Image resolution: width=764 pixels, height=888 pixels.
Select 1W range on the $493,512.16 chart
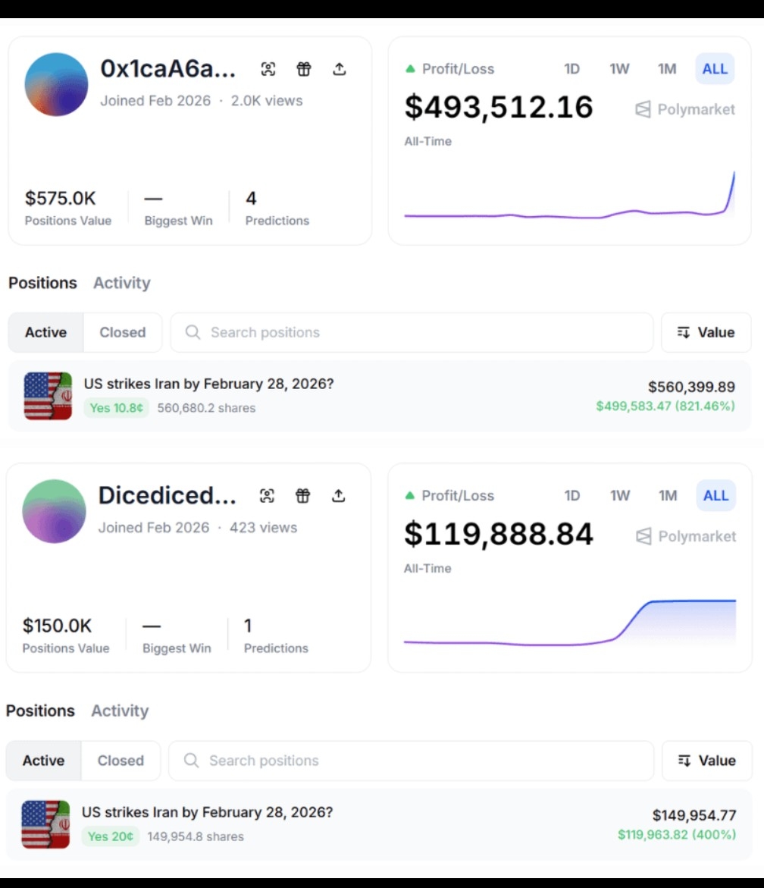pos(619,69)
